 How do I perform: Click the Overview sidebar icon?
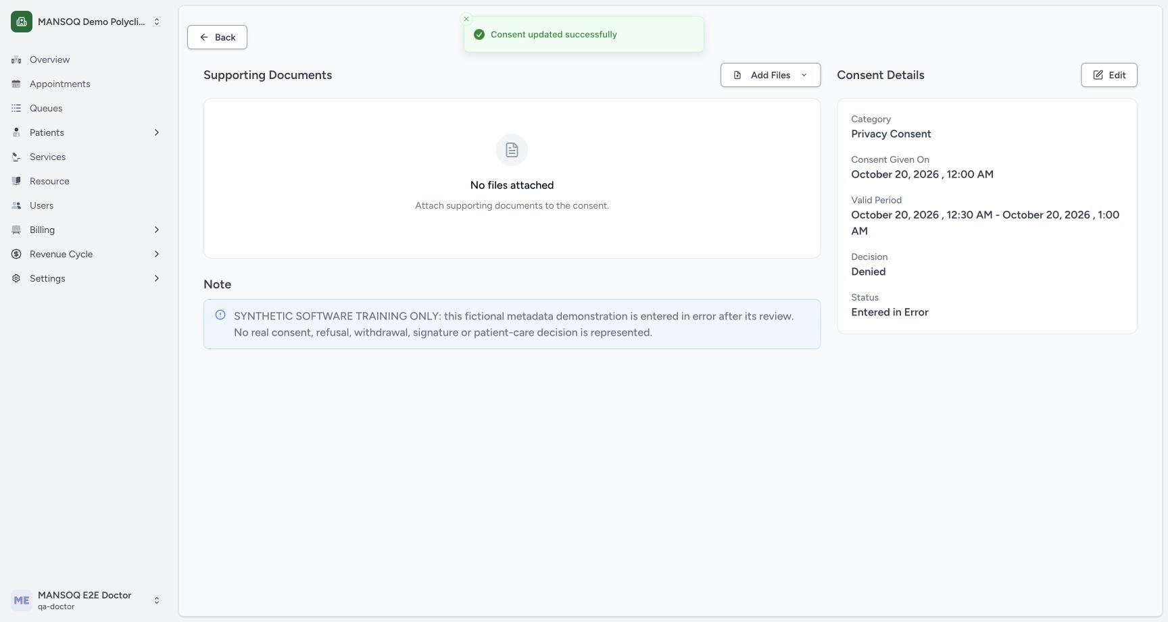click(16, 59)
